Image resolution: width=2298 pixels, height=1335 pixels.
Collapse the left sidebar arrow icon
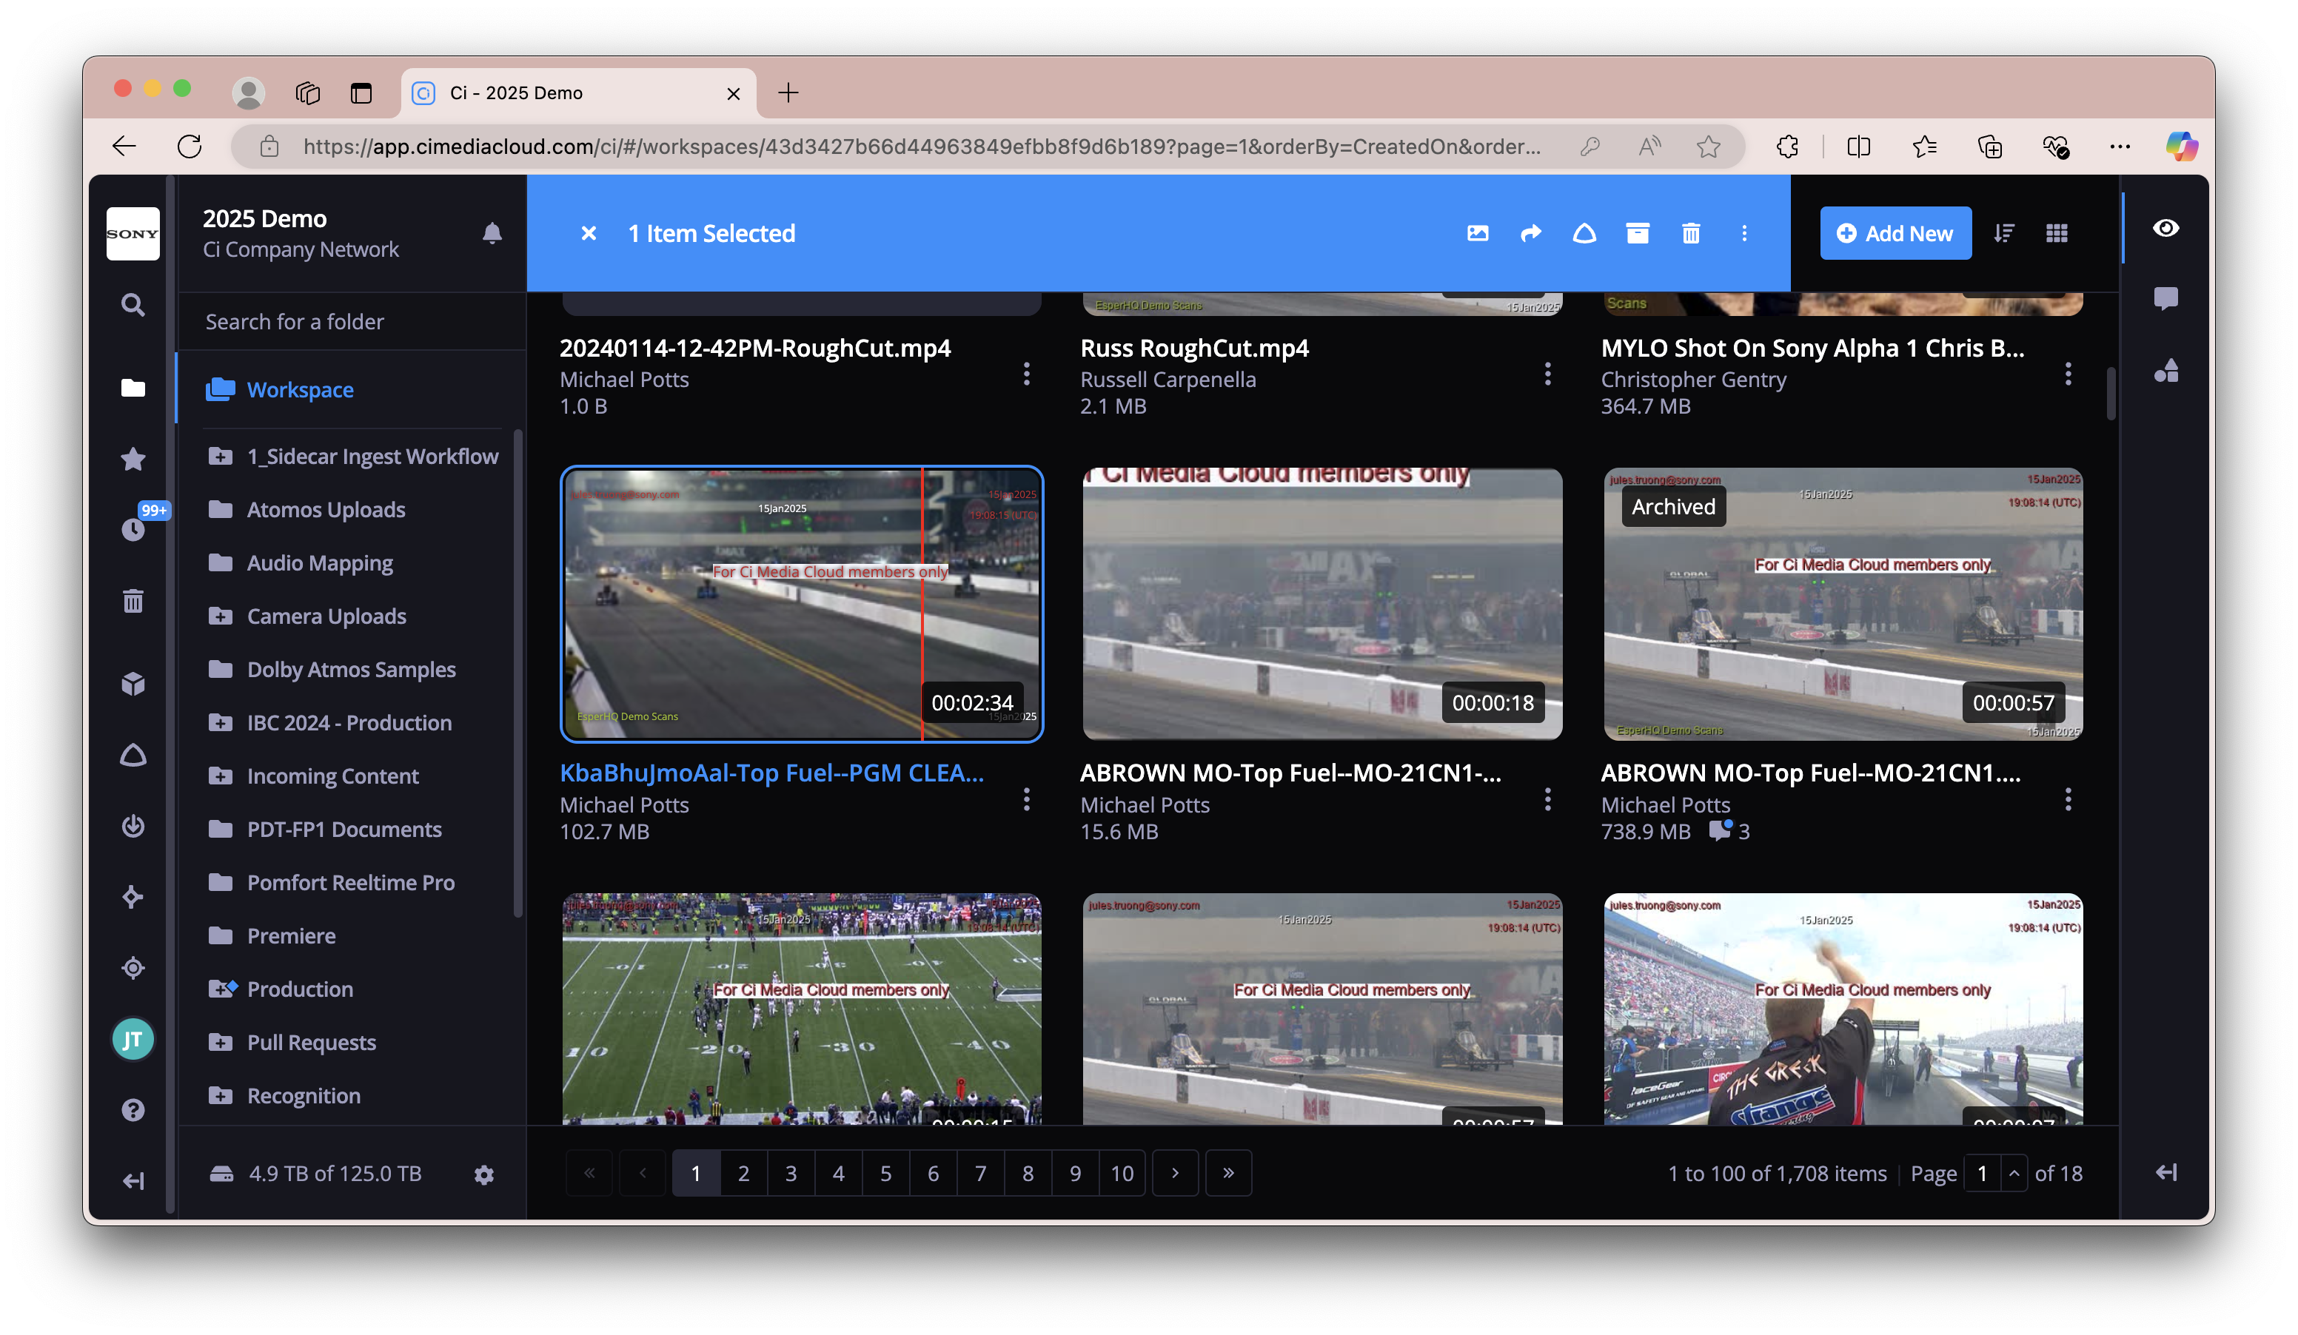click(x=133, y=1181)
